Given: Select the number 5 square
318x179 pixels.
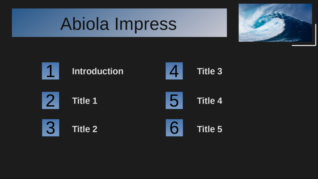Looking at the screenshot, I should coord(174,100).
